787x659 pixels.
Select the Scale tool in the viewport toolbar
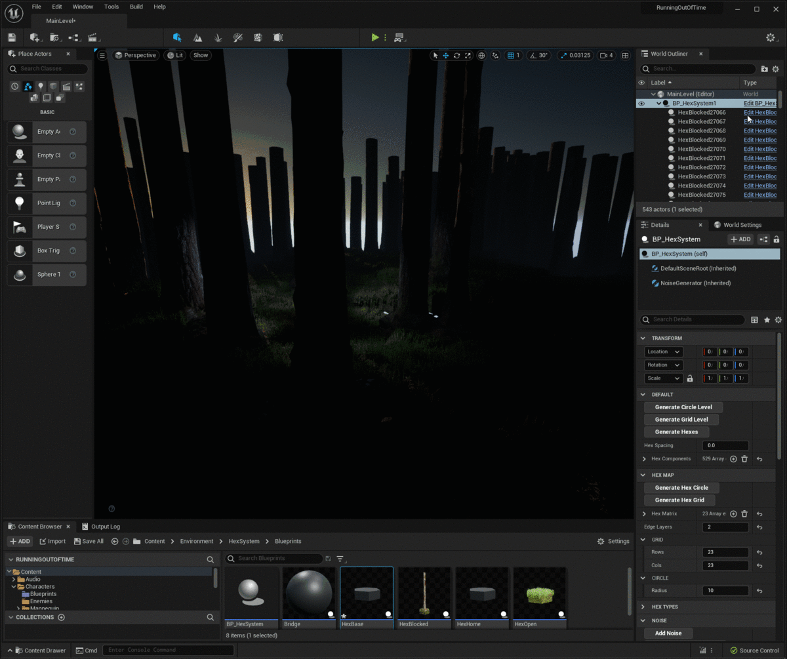click(x=467, y=55)
